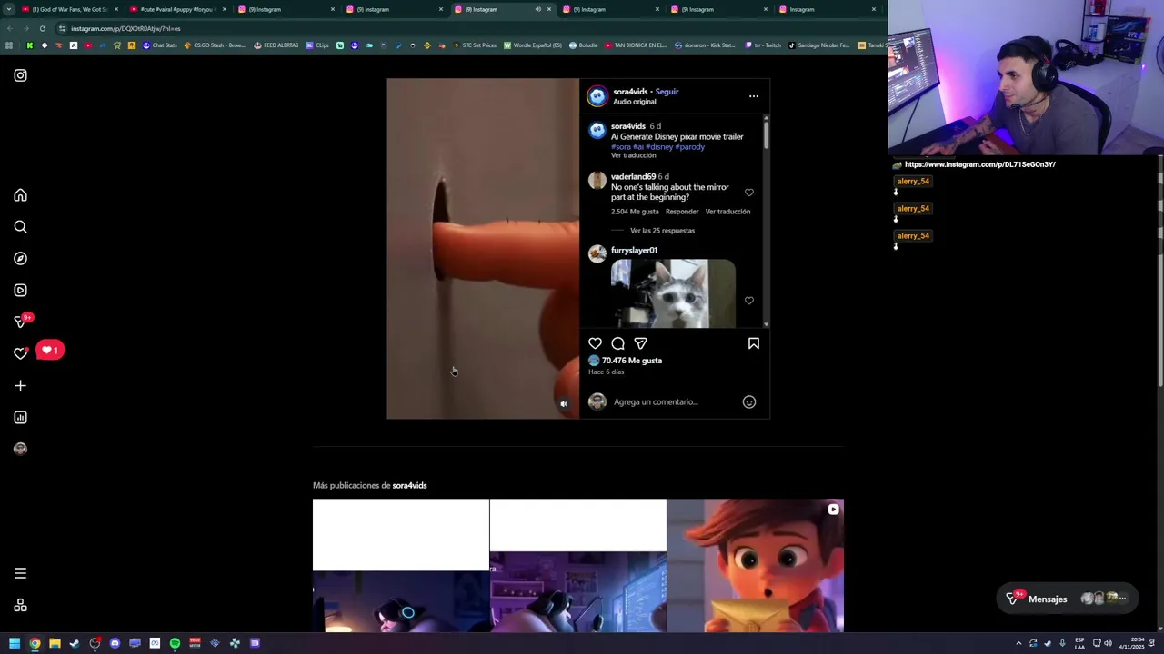The width and height of the screenshot is (1164, 654).
Task: Reload the page with refresh button
Action: point(42,28)
